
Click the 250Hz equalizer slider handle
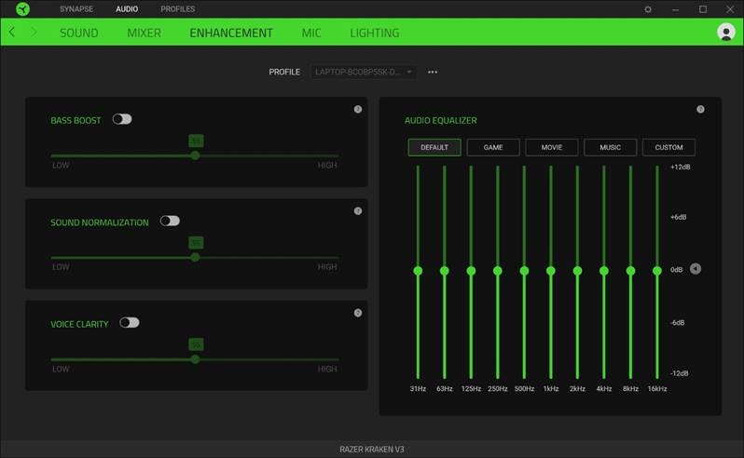[x=497, y=271]
